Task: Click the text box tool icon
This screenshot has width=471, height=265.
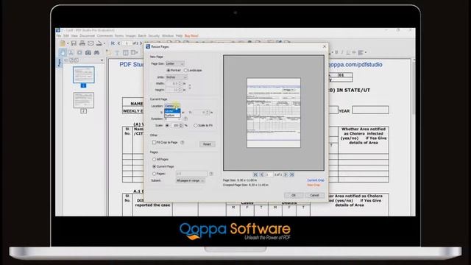Action: pyautogui.click(x=126, y=52)
